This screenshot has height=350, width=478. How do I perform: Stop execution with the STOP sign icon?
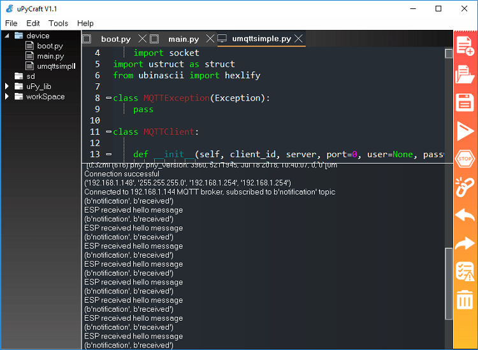(465, 158)
